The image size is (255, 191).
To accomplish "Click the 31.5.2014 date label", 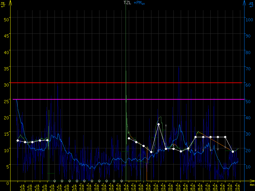I will pyautogui.click(x=239, y=187).
